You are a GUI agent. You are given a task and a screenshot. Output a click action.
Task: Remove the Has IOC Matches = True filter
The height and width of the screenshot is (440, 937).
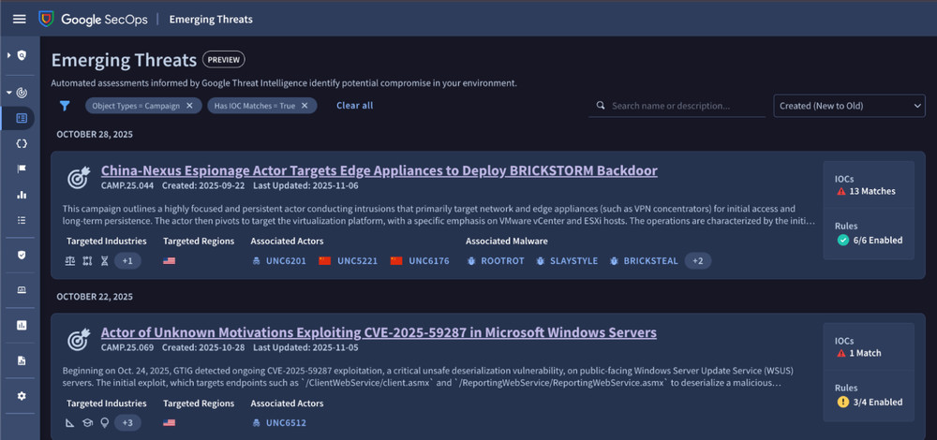tap(306, 106)
